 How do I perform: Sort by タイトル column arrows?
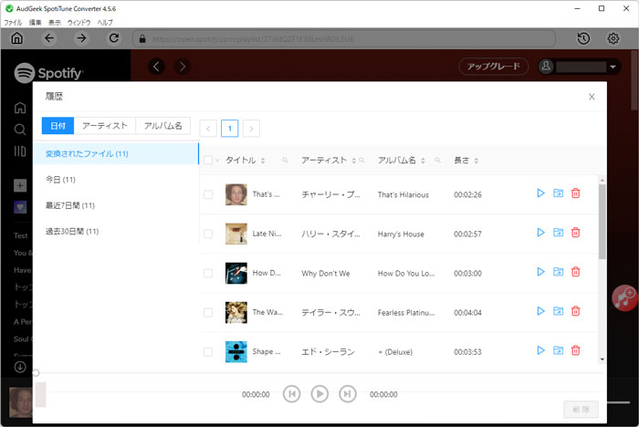pyautogui.click(x=263, y=161)
